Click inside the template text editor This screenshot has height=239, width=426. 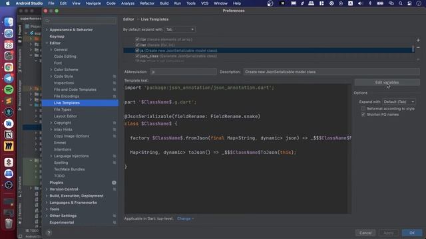pyautogui.click(x=238, y=149)
